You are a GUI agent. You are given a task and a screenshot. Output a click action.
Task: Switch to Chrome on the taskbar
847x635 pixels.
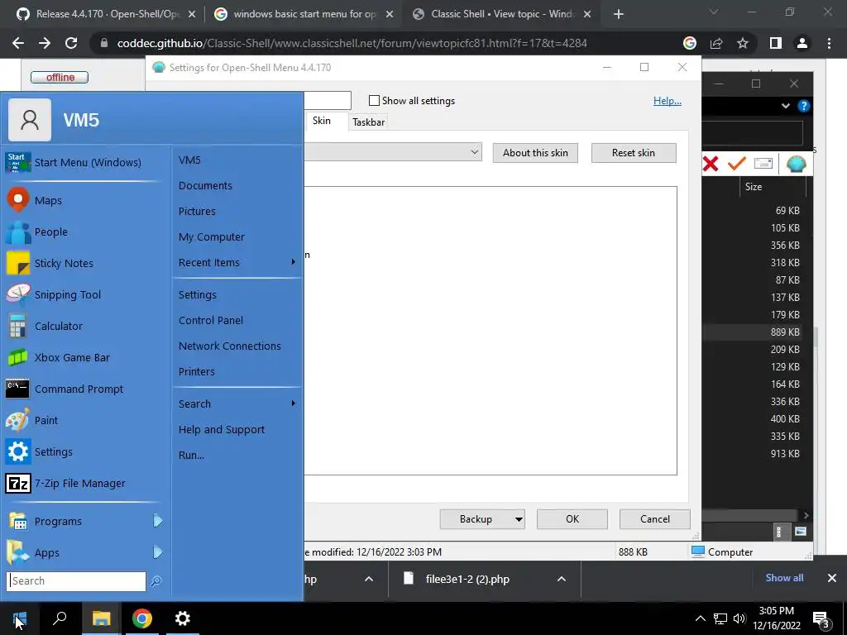click(x=142, y=618)
